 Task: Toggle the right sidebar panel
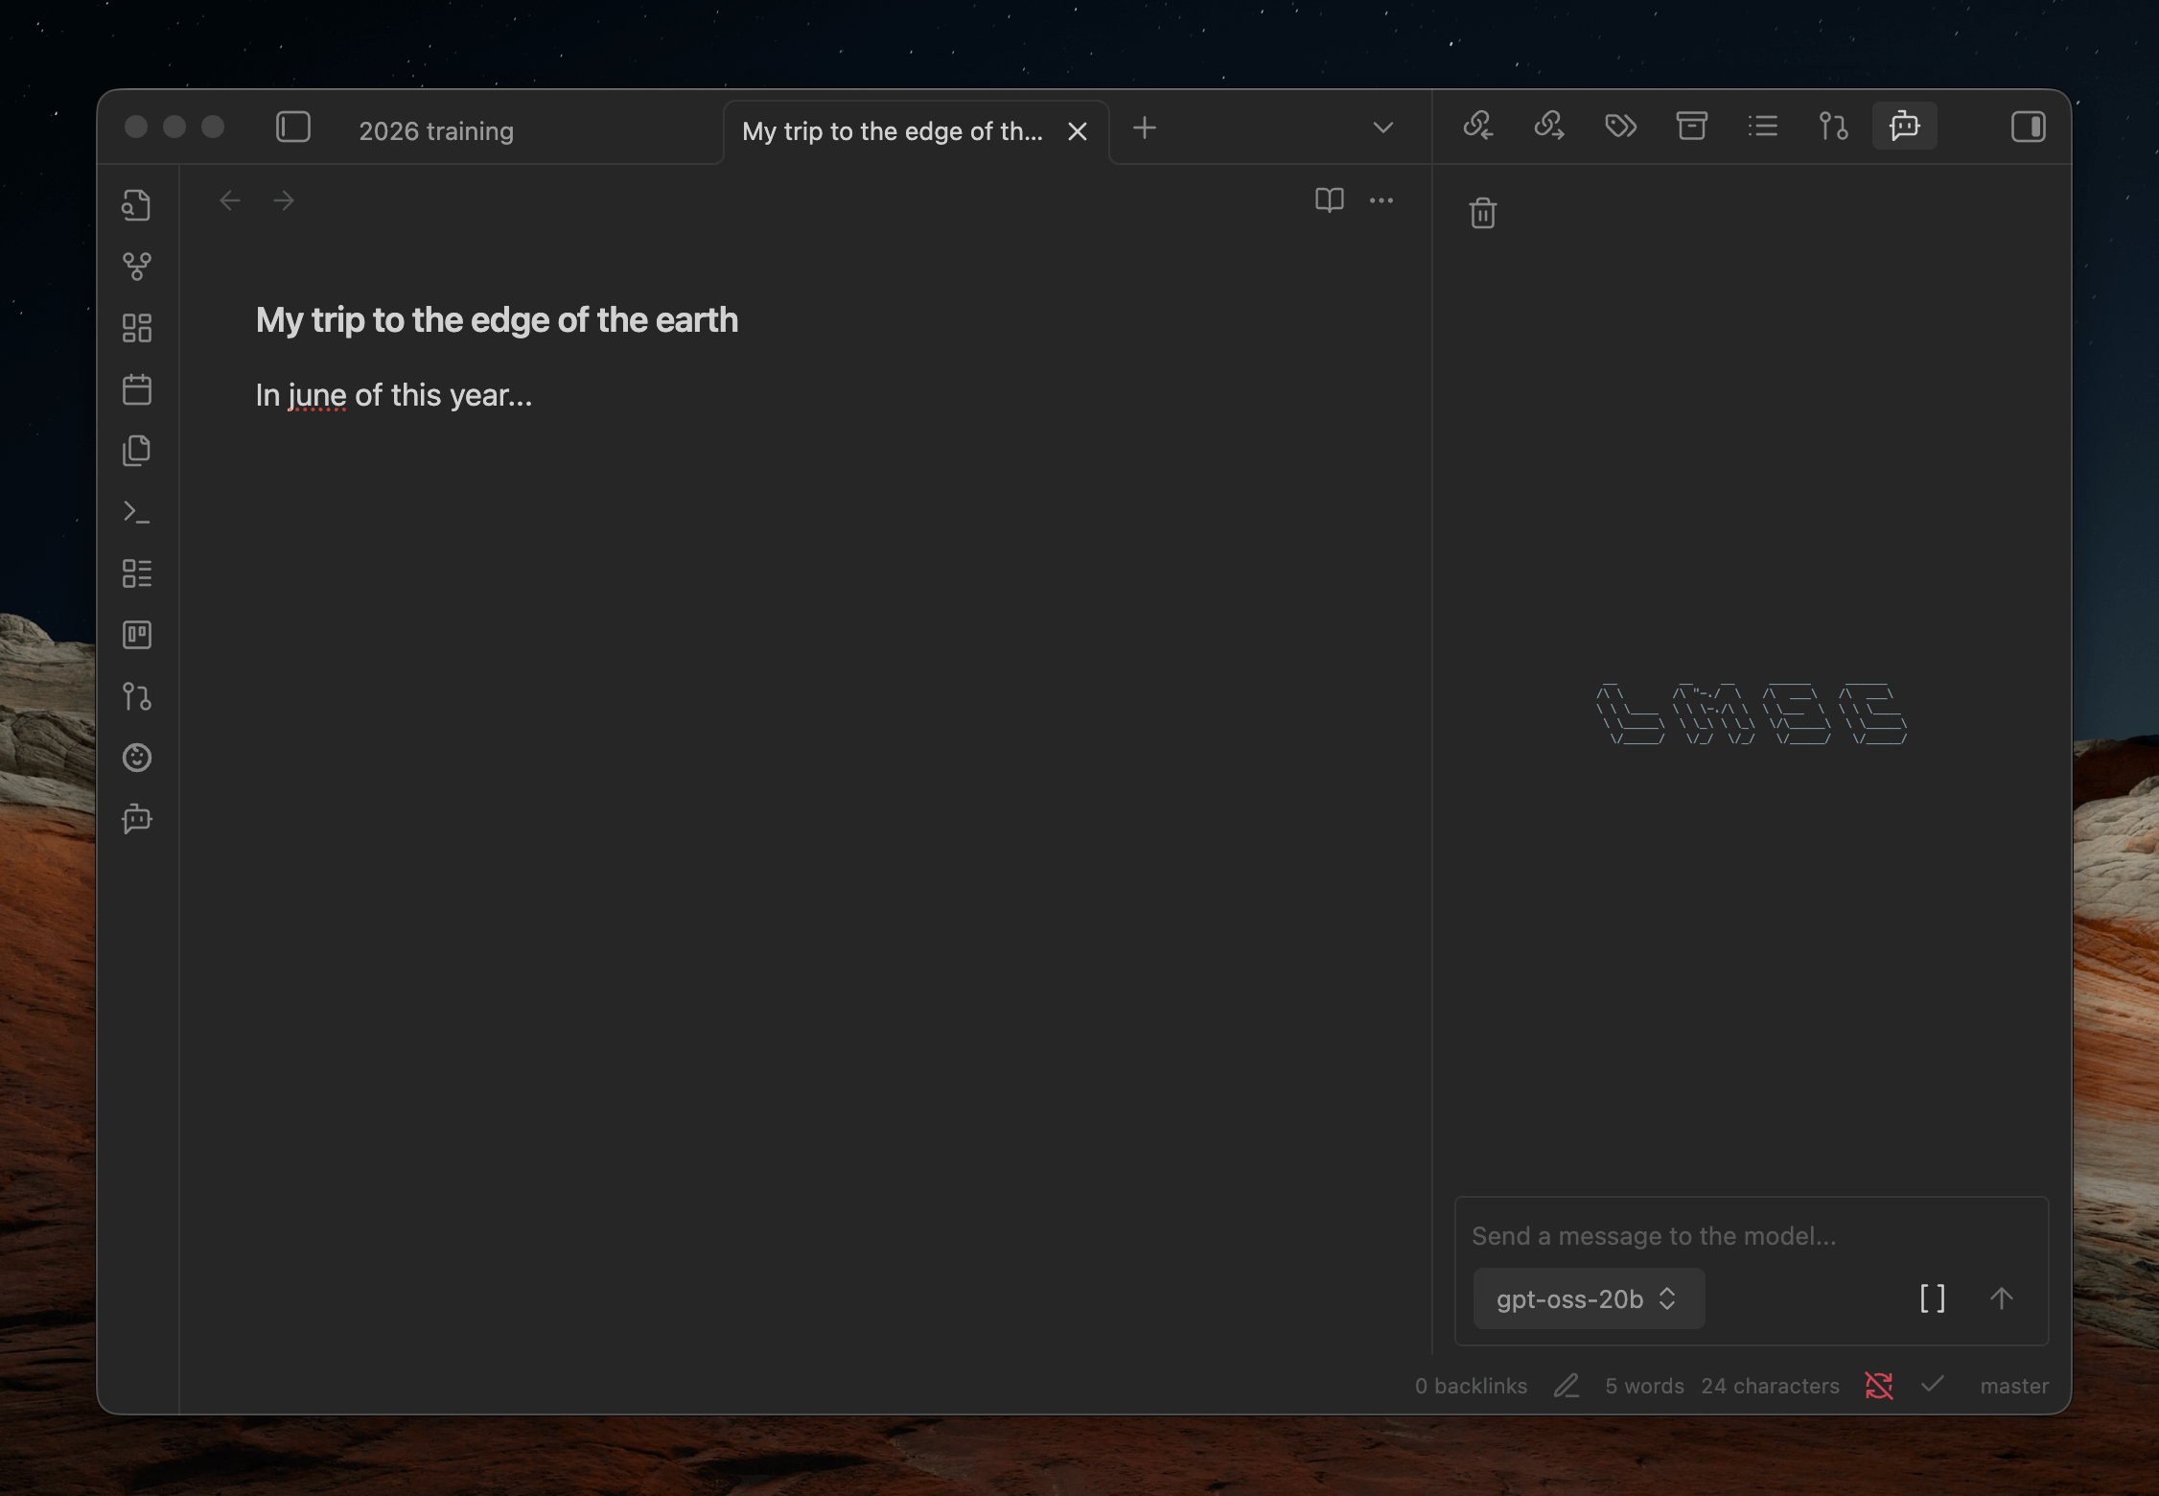tap(2028, 127)
